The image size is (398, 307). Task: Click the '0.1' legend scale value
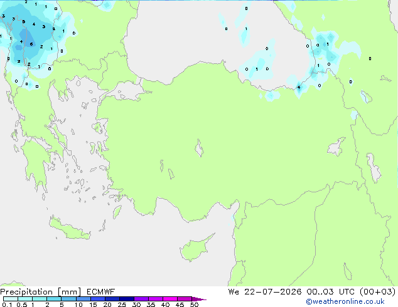click(x=7, y=304)
